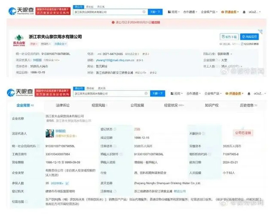Open the bell notifications in the first screenshot

(x=244, y=12)
